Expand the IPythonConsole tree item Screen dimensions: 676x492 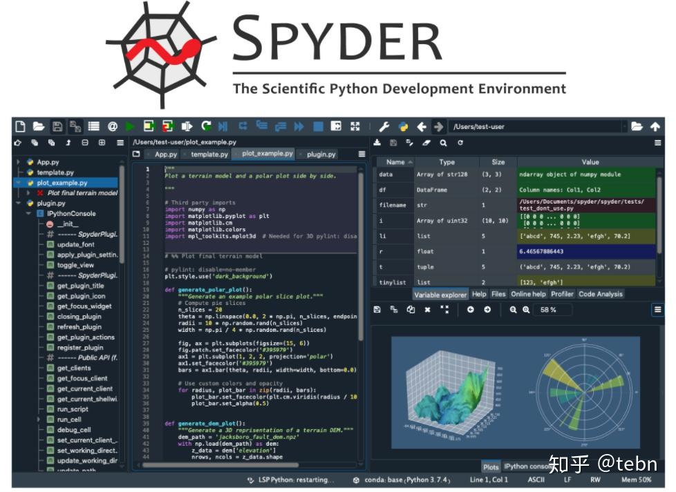[x=29, y=213]
